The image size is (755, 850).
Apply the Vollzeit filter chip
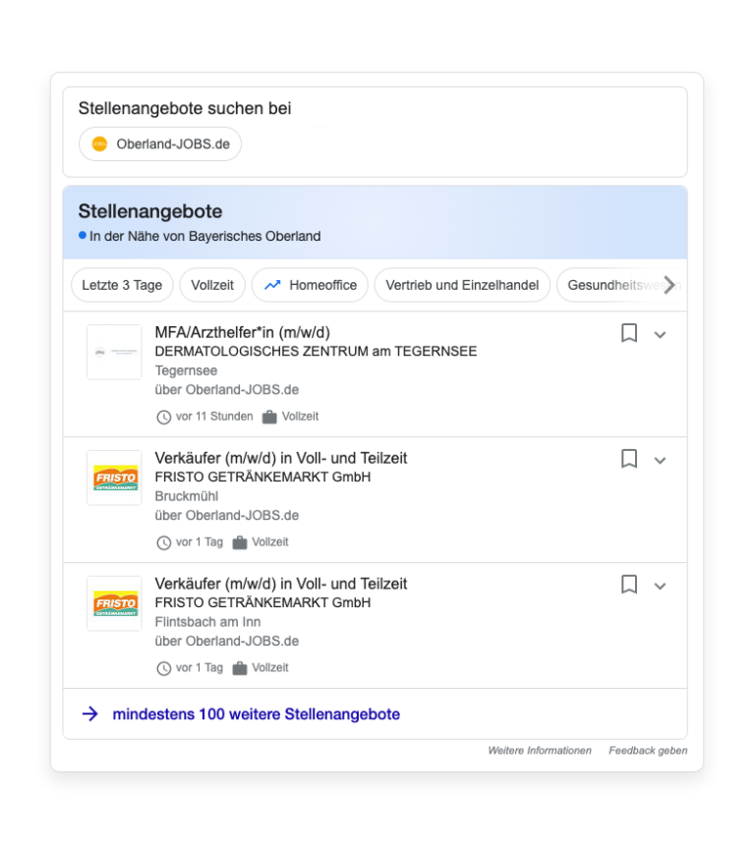tap(212, 285)
